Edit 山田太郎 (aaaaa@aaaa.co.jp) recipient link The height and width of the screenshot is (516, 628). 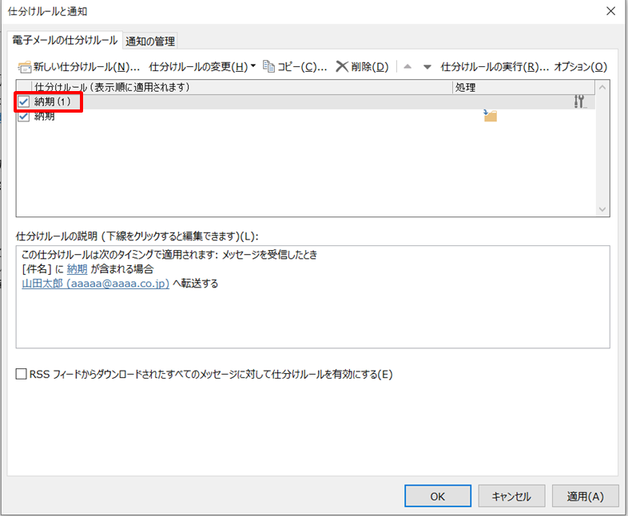pyautogui.click(x=95, y=284)
